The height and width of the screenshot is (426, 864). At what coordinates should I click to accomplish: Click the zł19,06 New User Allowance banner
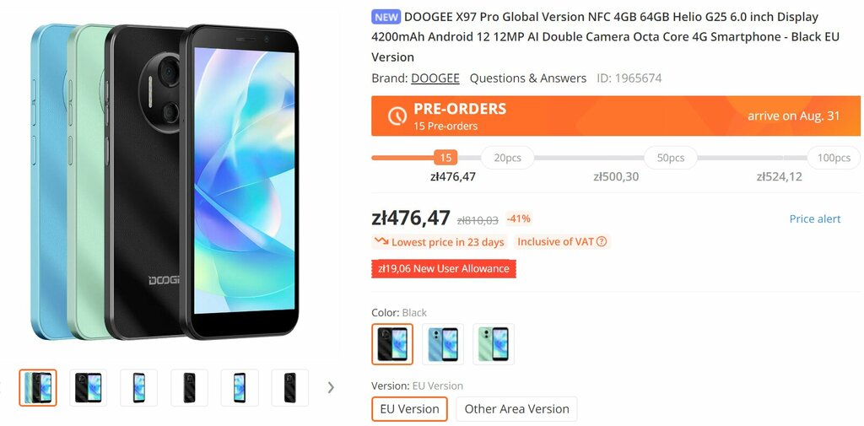(x=444, y=269)
